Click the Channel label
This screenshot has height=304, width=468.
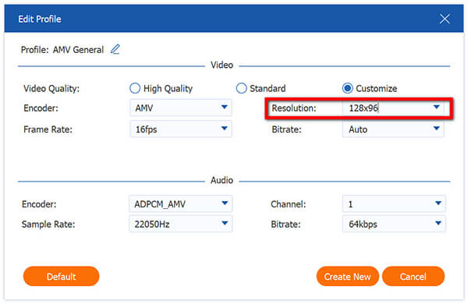(x=289, y=204)
